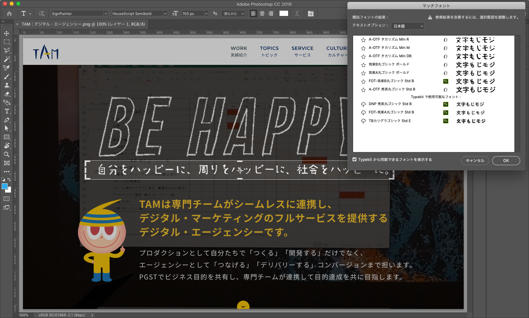Select the Magic Wand tool

click(7, 59)
